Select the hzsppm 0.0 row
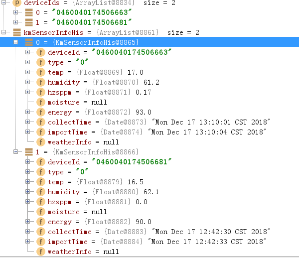Image resolution: width=299 pixels, height=258 pixels. pos(149,202)
